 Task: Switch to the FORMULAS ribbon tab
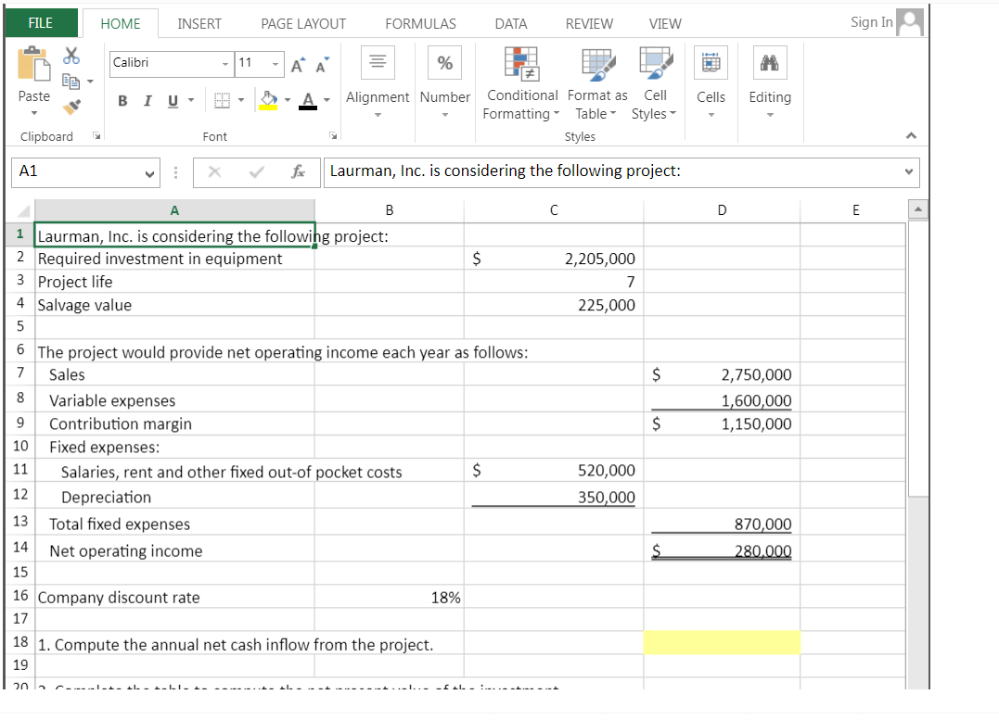click(x=420, y=23)
